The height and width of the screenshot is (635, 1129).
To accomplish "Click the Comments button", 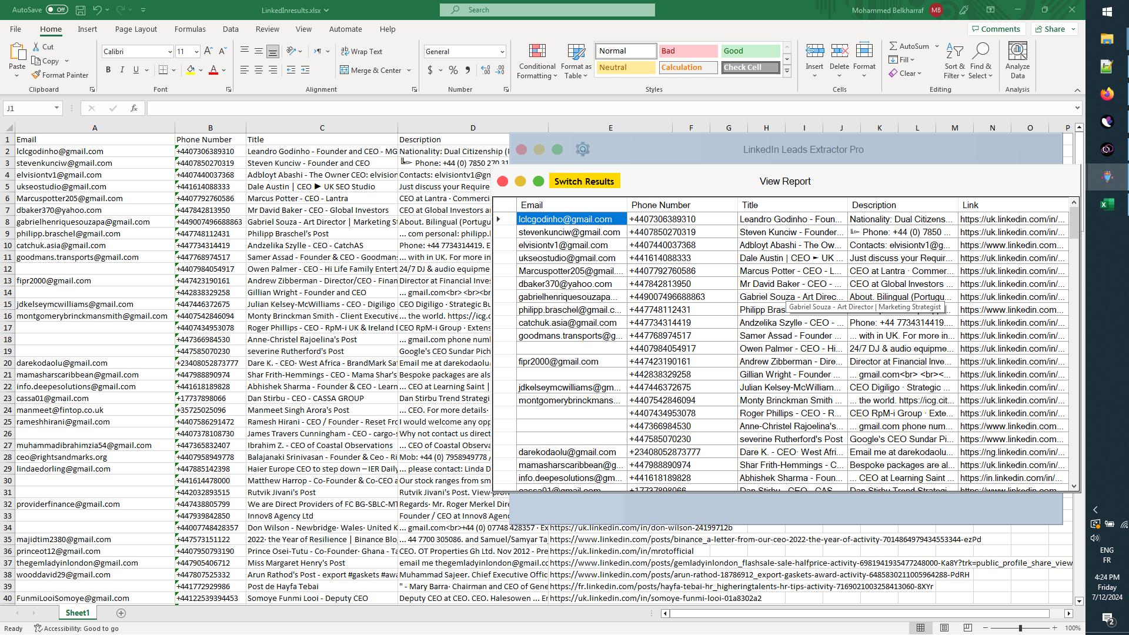I will click(996, 29).
